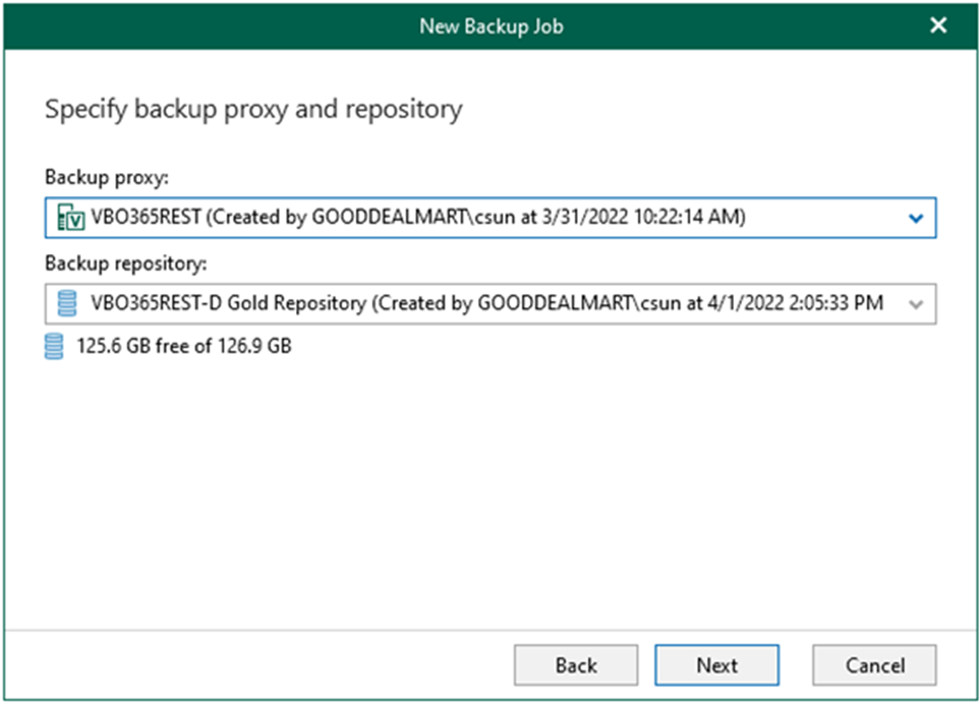Select VBO365REST-D Gold Repository text field
Image resolution: width=980 pixels, height=704 pixels.
[x=490, y=304]
